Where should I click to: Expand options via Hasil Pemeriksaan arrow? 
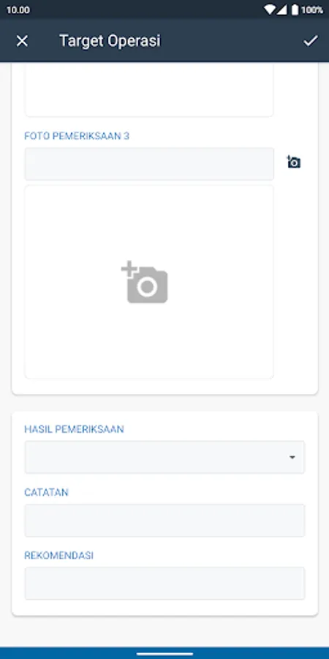point(292,457)
